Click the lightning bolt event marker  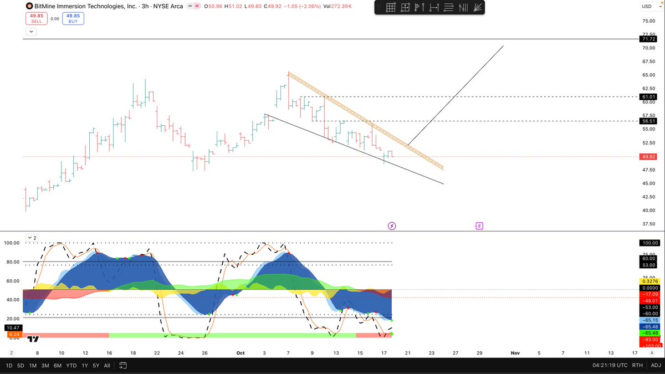(392, 226)
